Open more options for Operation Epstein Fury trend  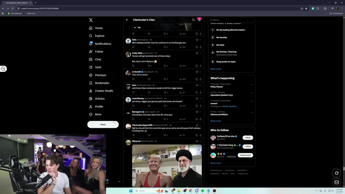click(252, 93)
